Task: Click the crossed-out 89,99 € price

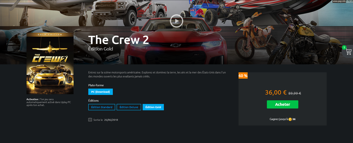Action: (295, 93)
